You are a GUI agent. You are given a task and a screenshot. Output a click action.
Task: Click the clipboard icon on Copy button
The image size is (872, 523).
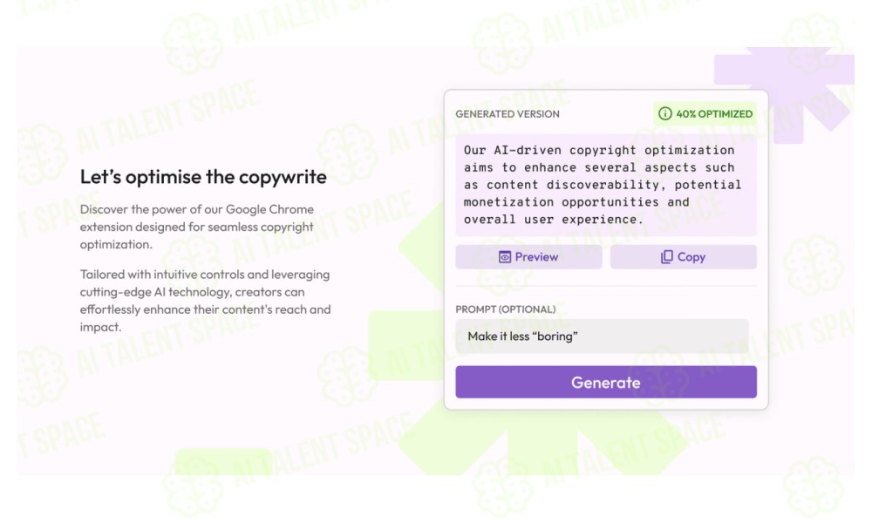click(666, 257)
